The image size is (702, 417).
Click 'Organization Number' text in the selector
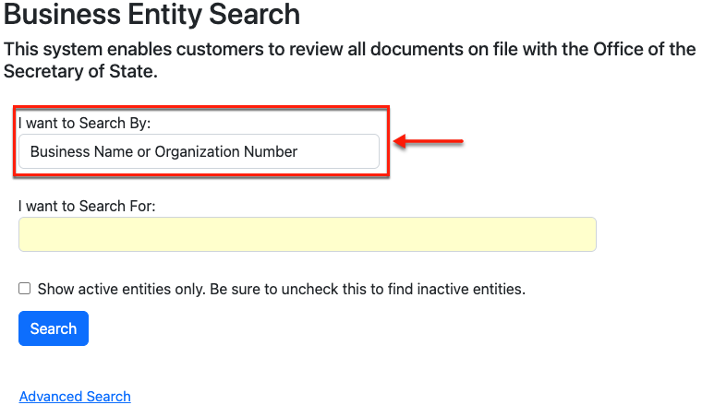point(226,151)
